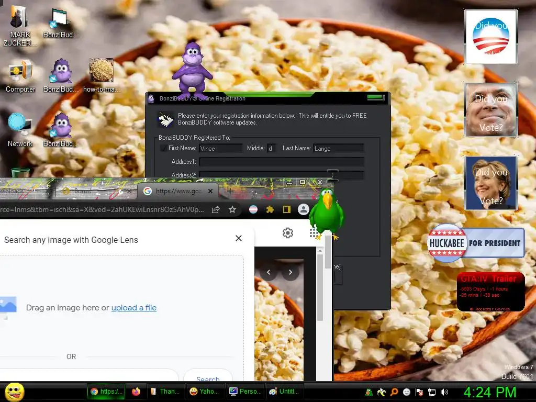Click the Obama logo 'Did you vote' gadget
The width and height of the screenshot is (536, 402).
(491, 37)
